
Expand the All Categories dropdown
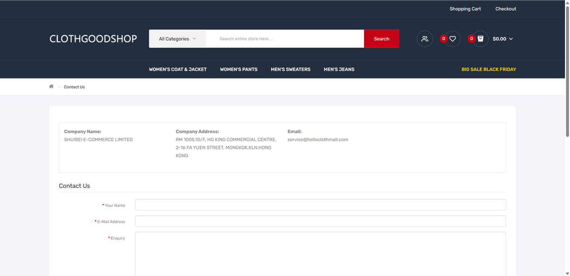pyautogui.click(x=177, y=39)
